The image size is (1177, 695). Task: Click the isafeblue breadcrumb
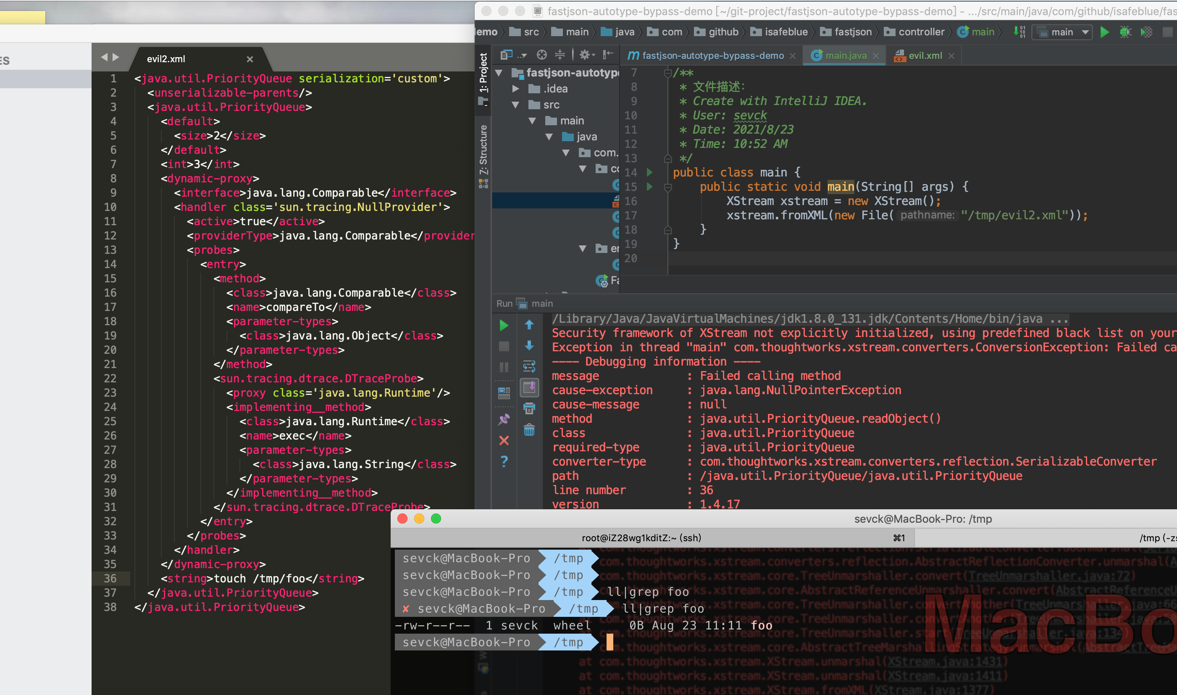[779, 32]
